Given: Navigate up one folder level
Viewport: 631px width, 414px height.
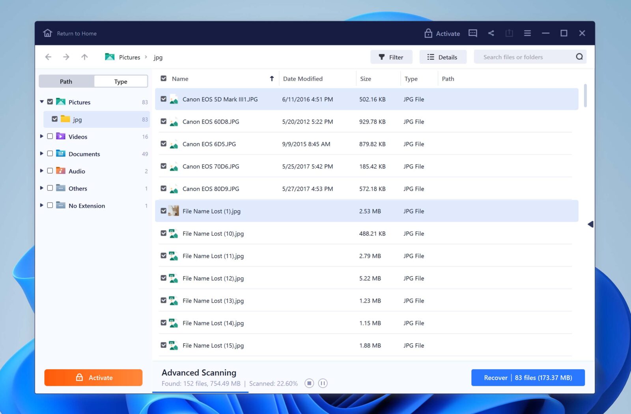Looking at the screenshot, I should pyautogui.click(x=84, y=57).
